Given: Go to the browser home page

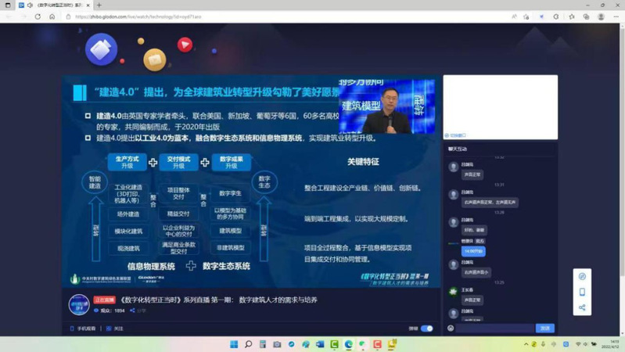Looking at the screenshot, I should tap(52, 16).
